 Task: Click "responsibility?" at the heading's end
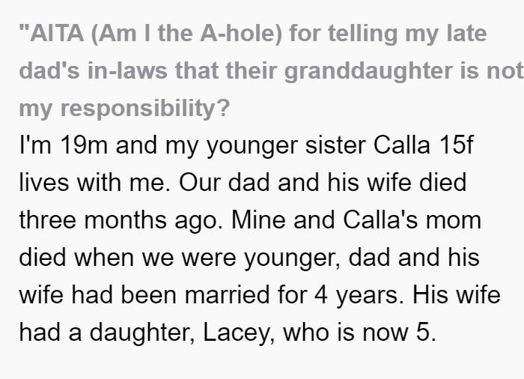[x=145, y=109]
